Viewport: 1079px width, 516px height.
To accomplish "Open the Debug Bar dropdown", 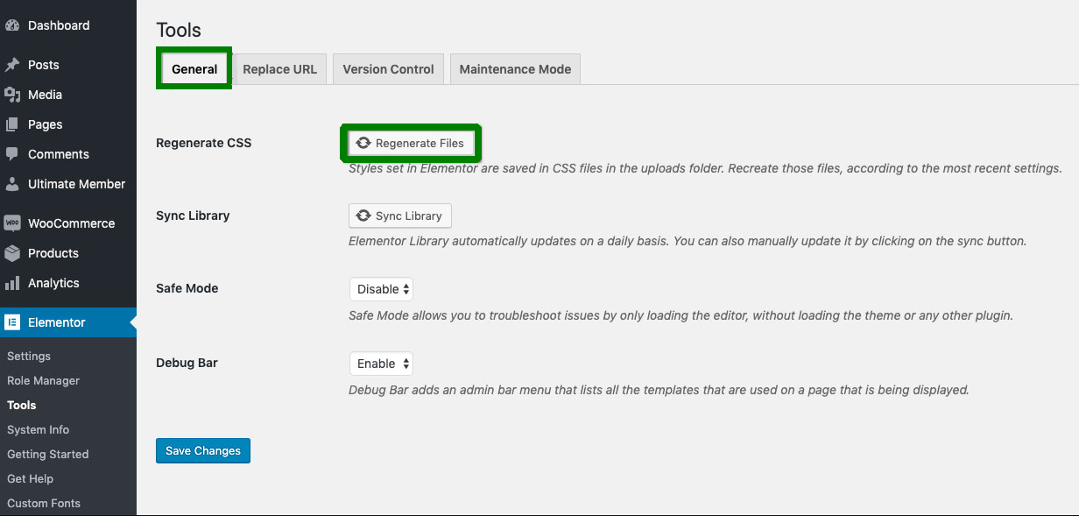I will click(381, 364).
